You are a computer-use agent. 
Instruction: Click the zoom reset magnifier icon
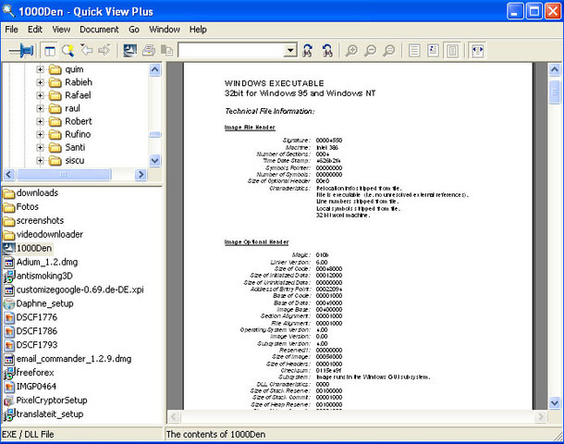389,51
